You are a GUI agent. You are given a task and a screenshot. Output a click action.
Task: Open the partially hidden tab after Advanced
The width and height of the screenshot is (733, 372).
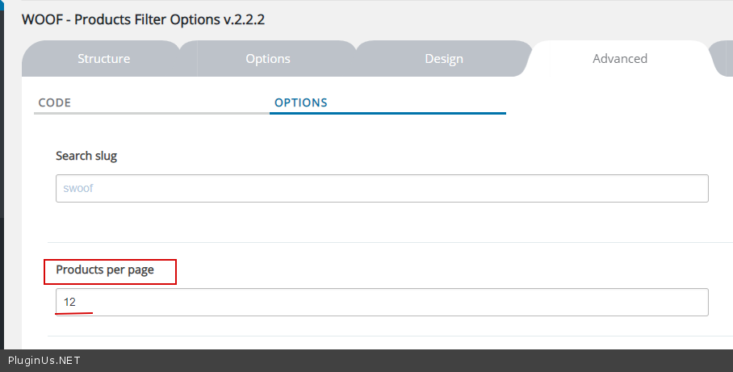pyautogui.click(x=723, y=59)
